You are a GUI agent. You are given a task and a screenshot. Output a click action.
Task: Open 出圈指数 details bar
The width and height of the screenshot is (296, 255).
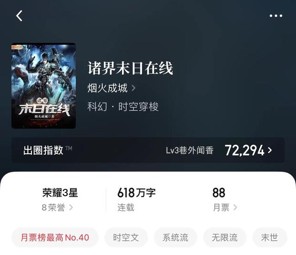148,150
